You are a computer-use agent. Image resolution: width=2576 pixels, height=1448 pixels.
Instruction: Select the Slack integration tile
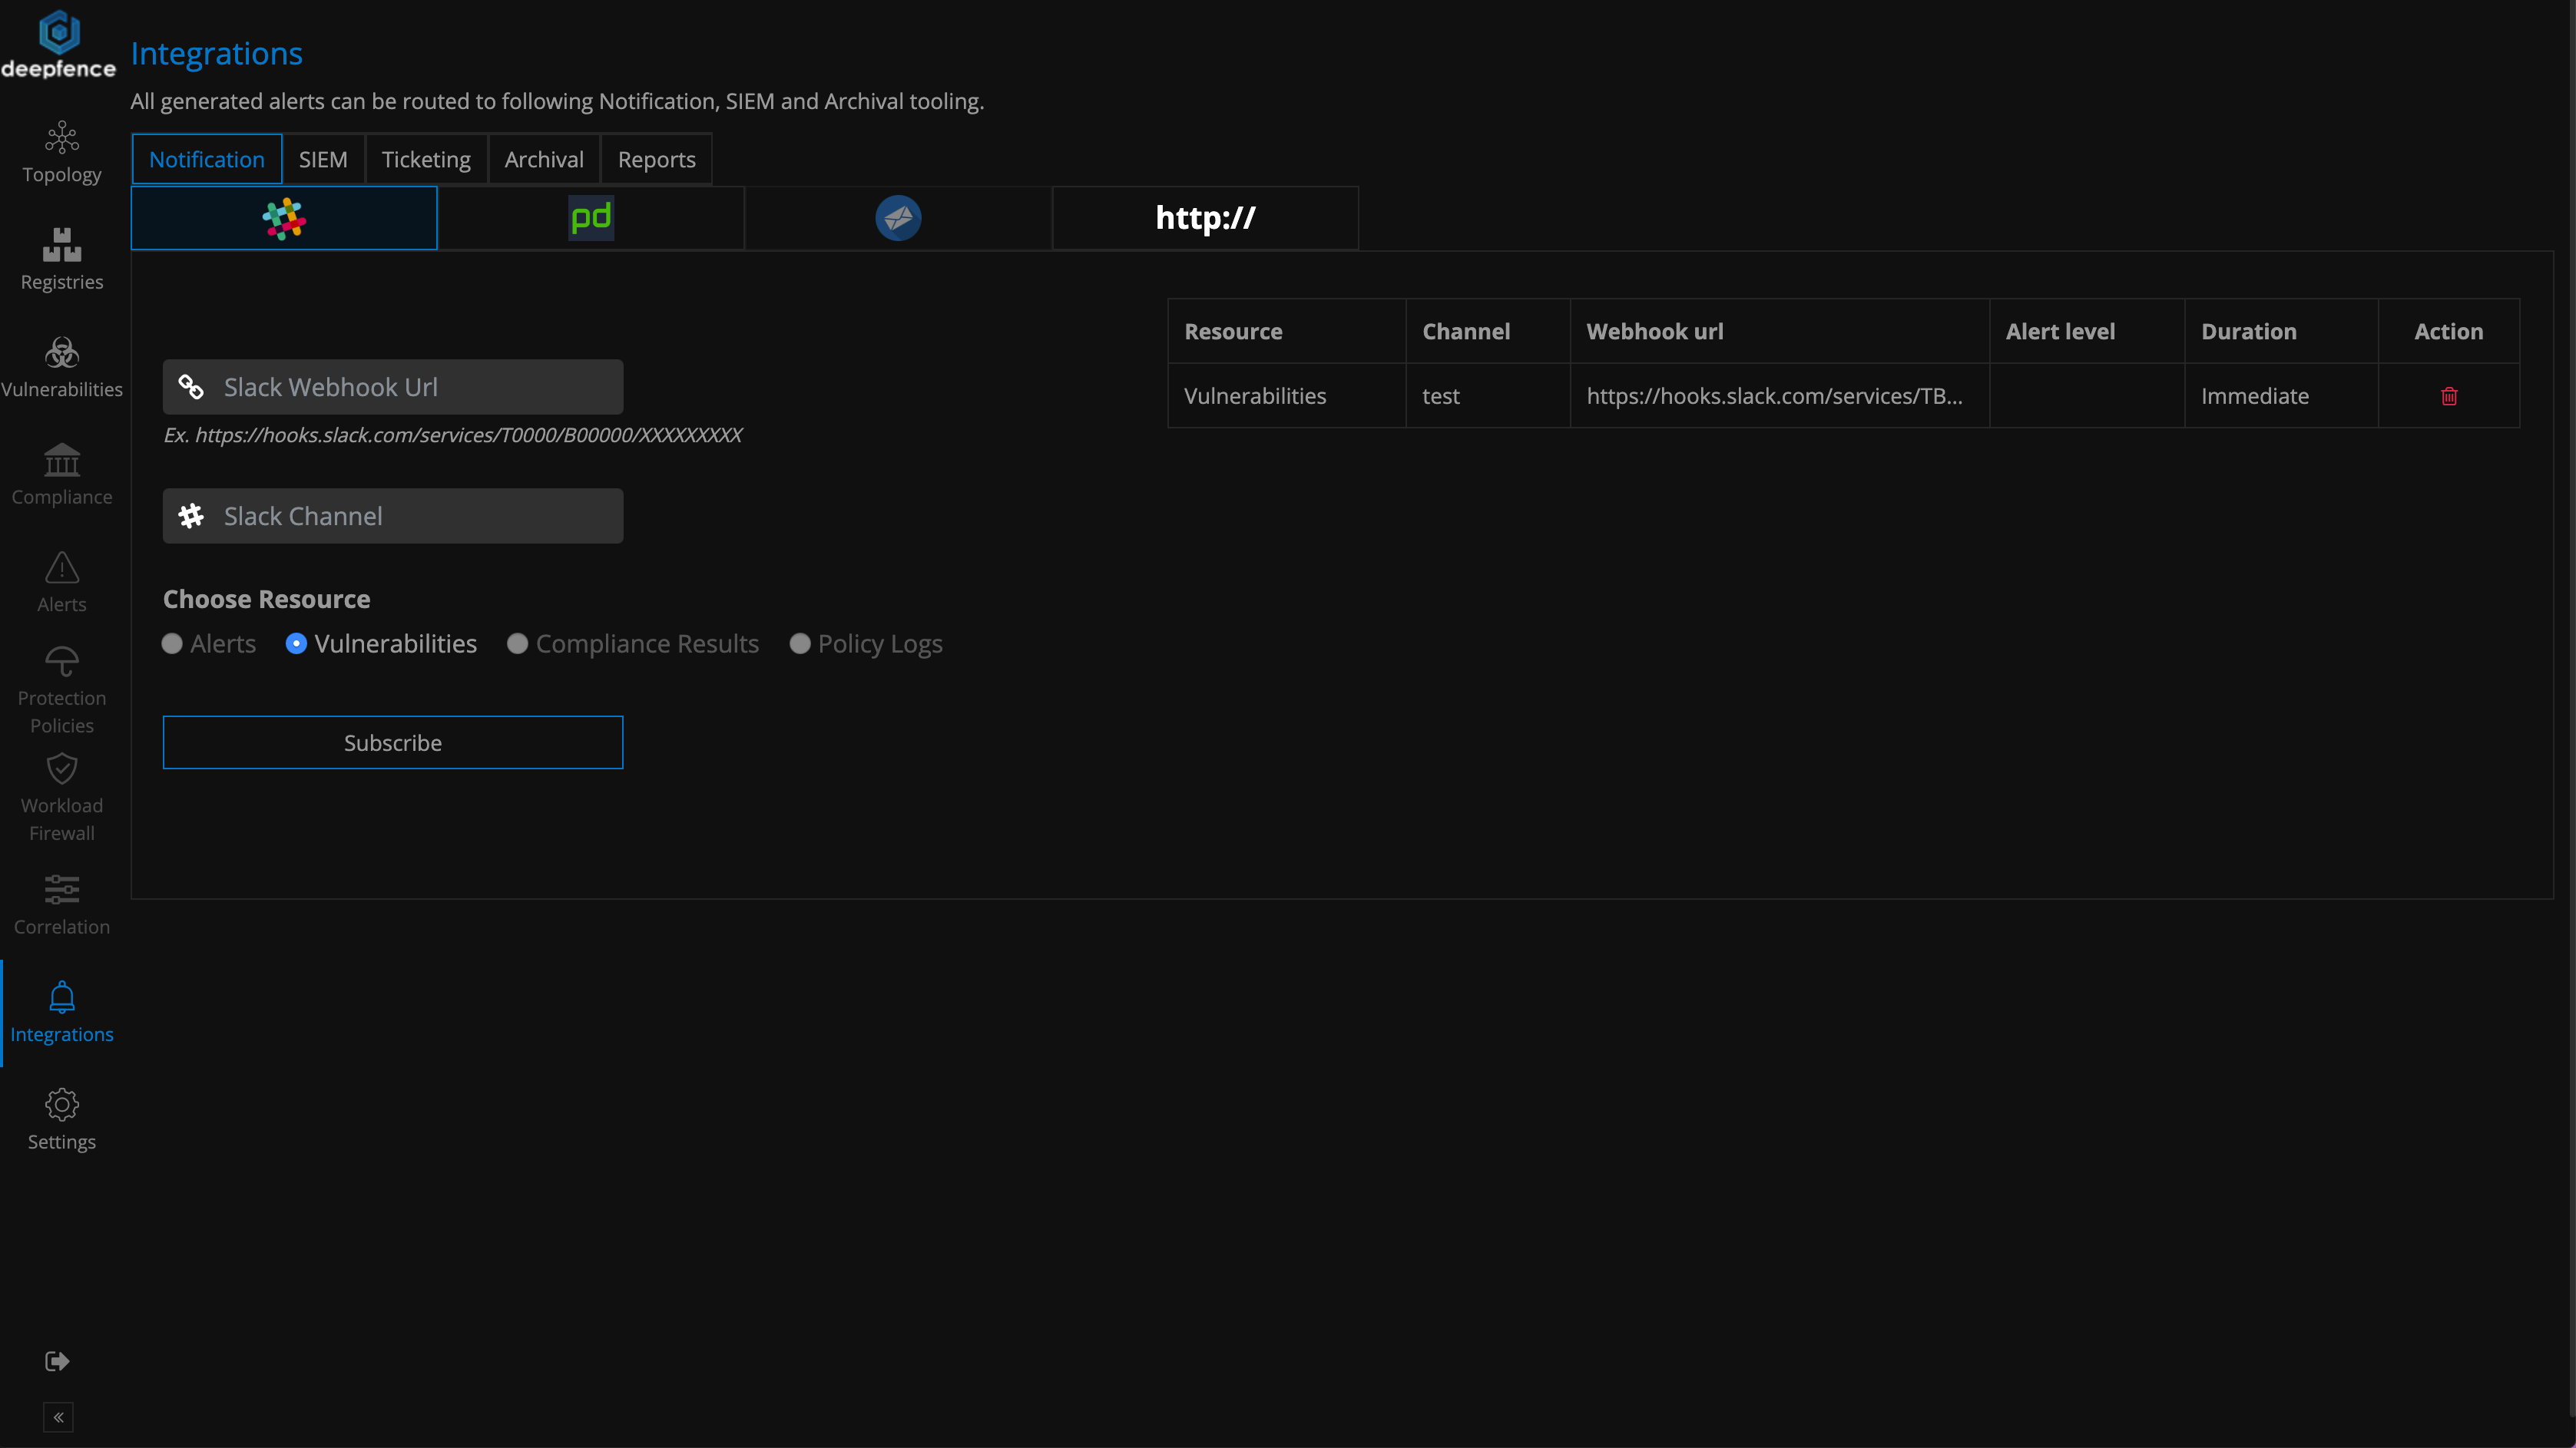pyautogui.click(x=284, y=218)
